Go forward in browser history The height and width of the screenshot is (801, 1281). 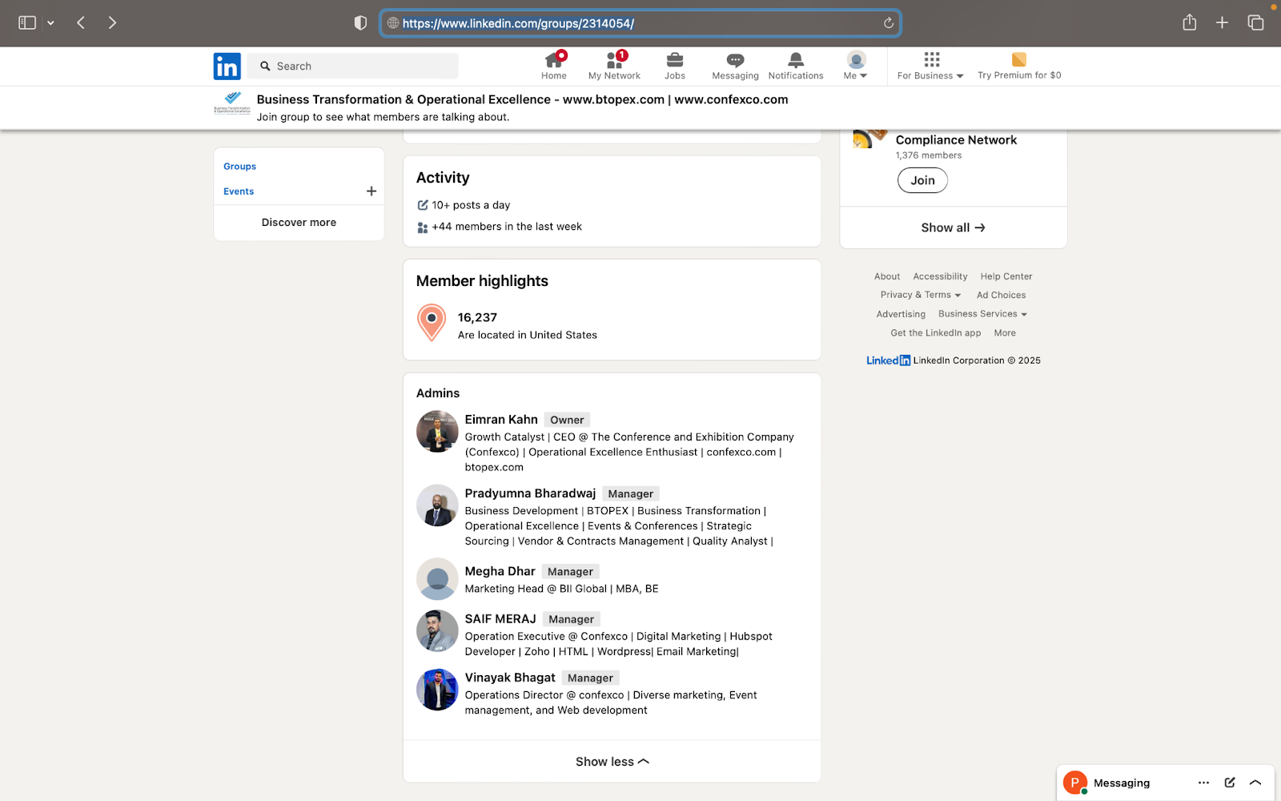[x=112, y=22]
